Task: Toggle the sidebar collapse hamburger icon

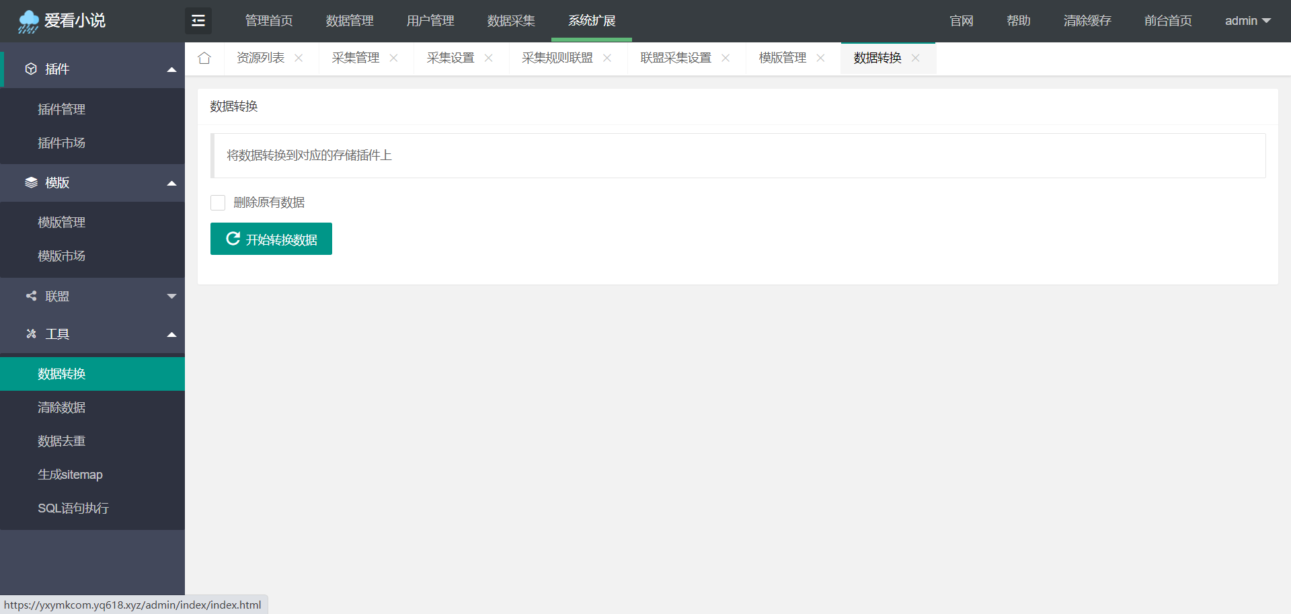Action: click(x=198, y=21)
